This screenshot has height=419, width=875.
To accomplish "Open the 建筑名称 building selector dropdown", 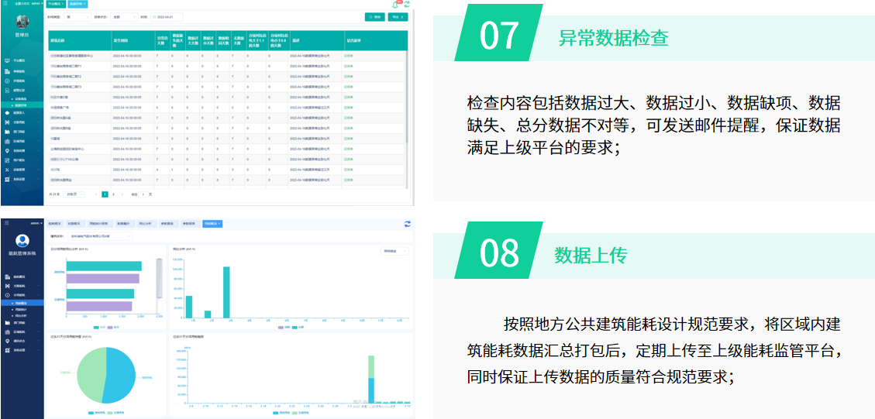I will click(100, 236).
